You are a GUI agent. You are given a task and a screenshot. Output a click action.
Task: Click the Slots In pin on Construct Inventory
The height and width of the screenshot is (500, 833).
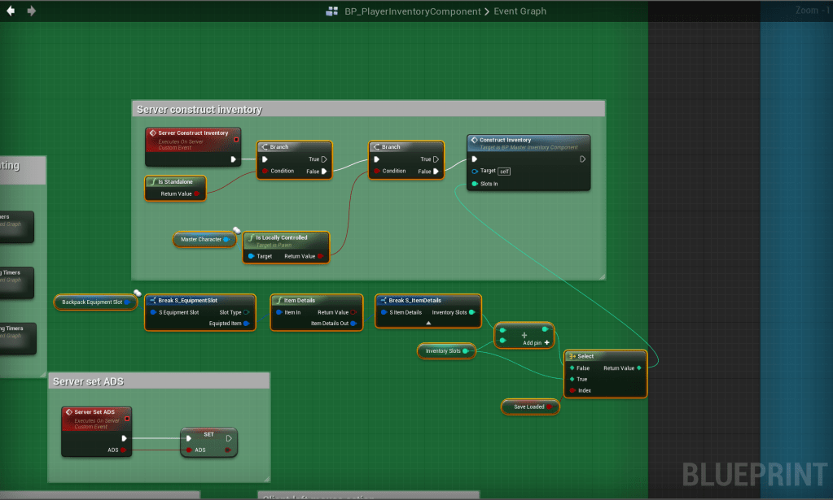click(x=475, y=184)
